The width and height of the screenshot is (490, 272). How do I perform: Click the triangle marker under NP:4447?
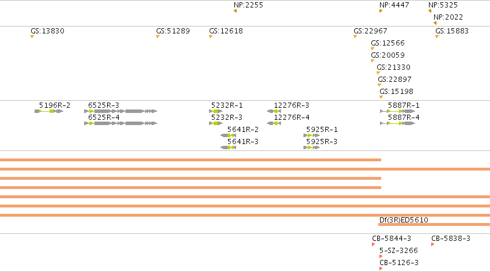[381, 11]
